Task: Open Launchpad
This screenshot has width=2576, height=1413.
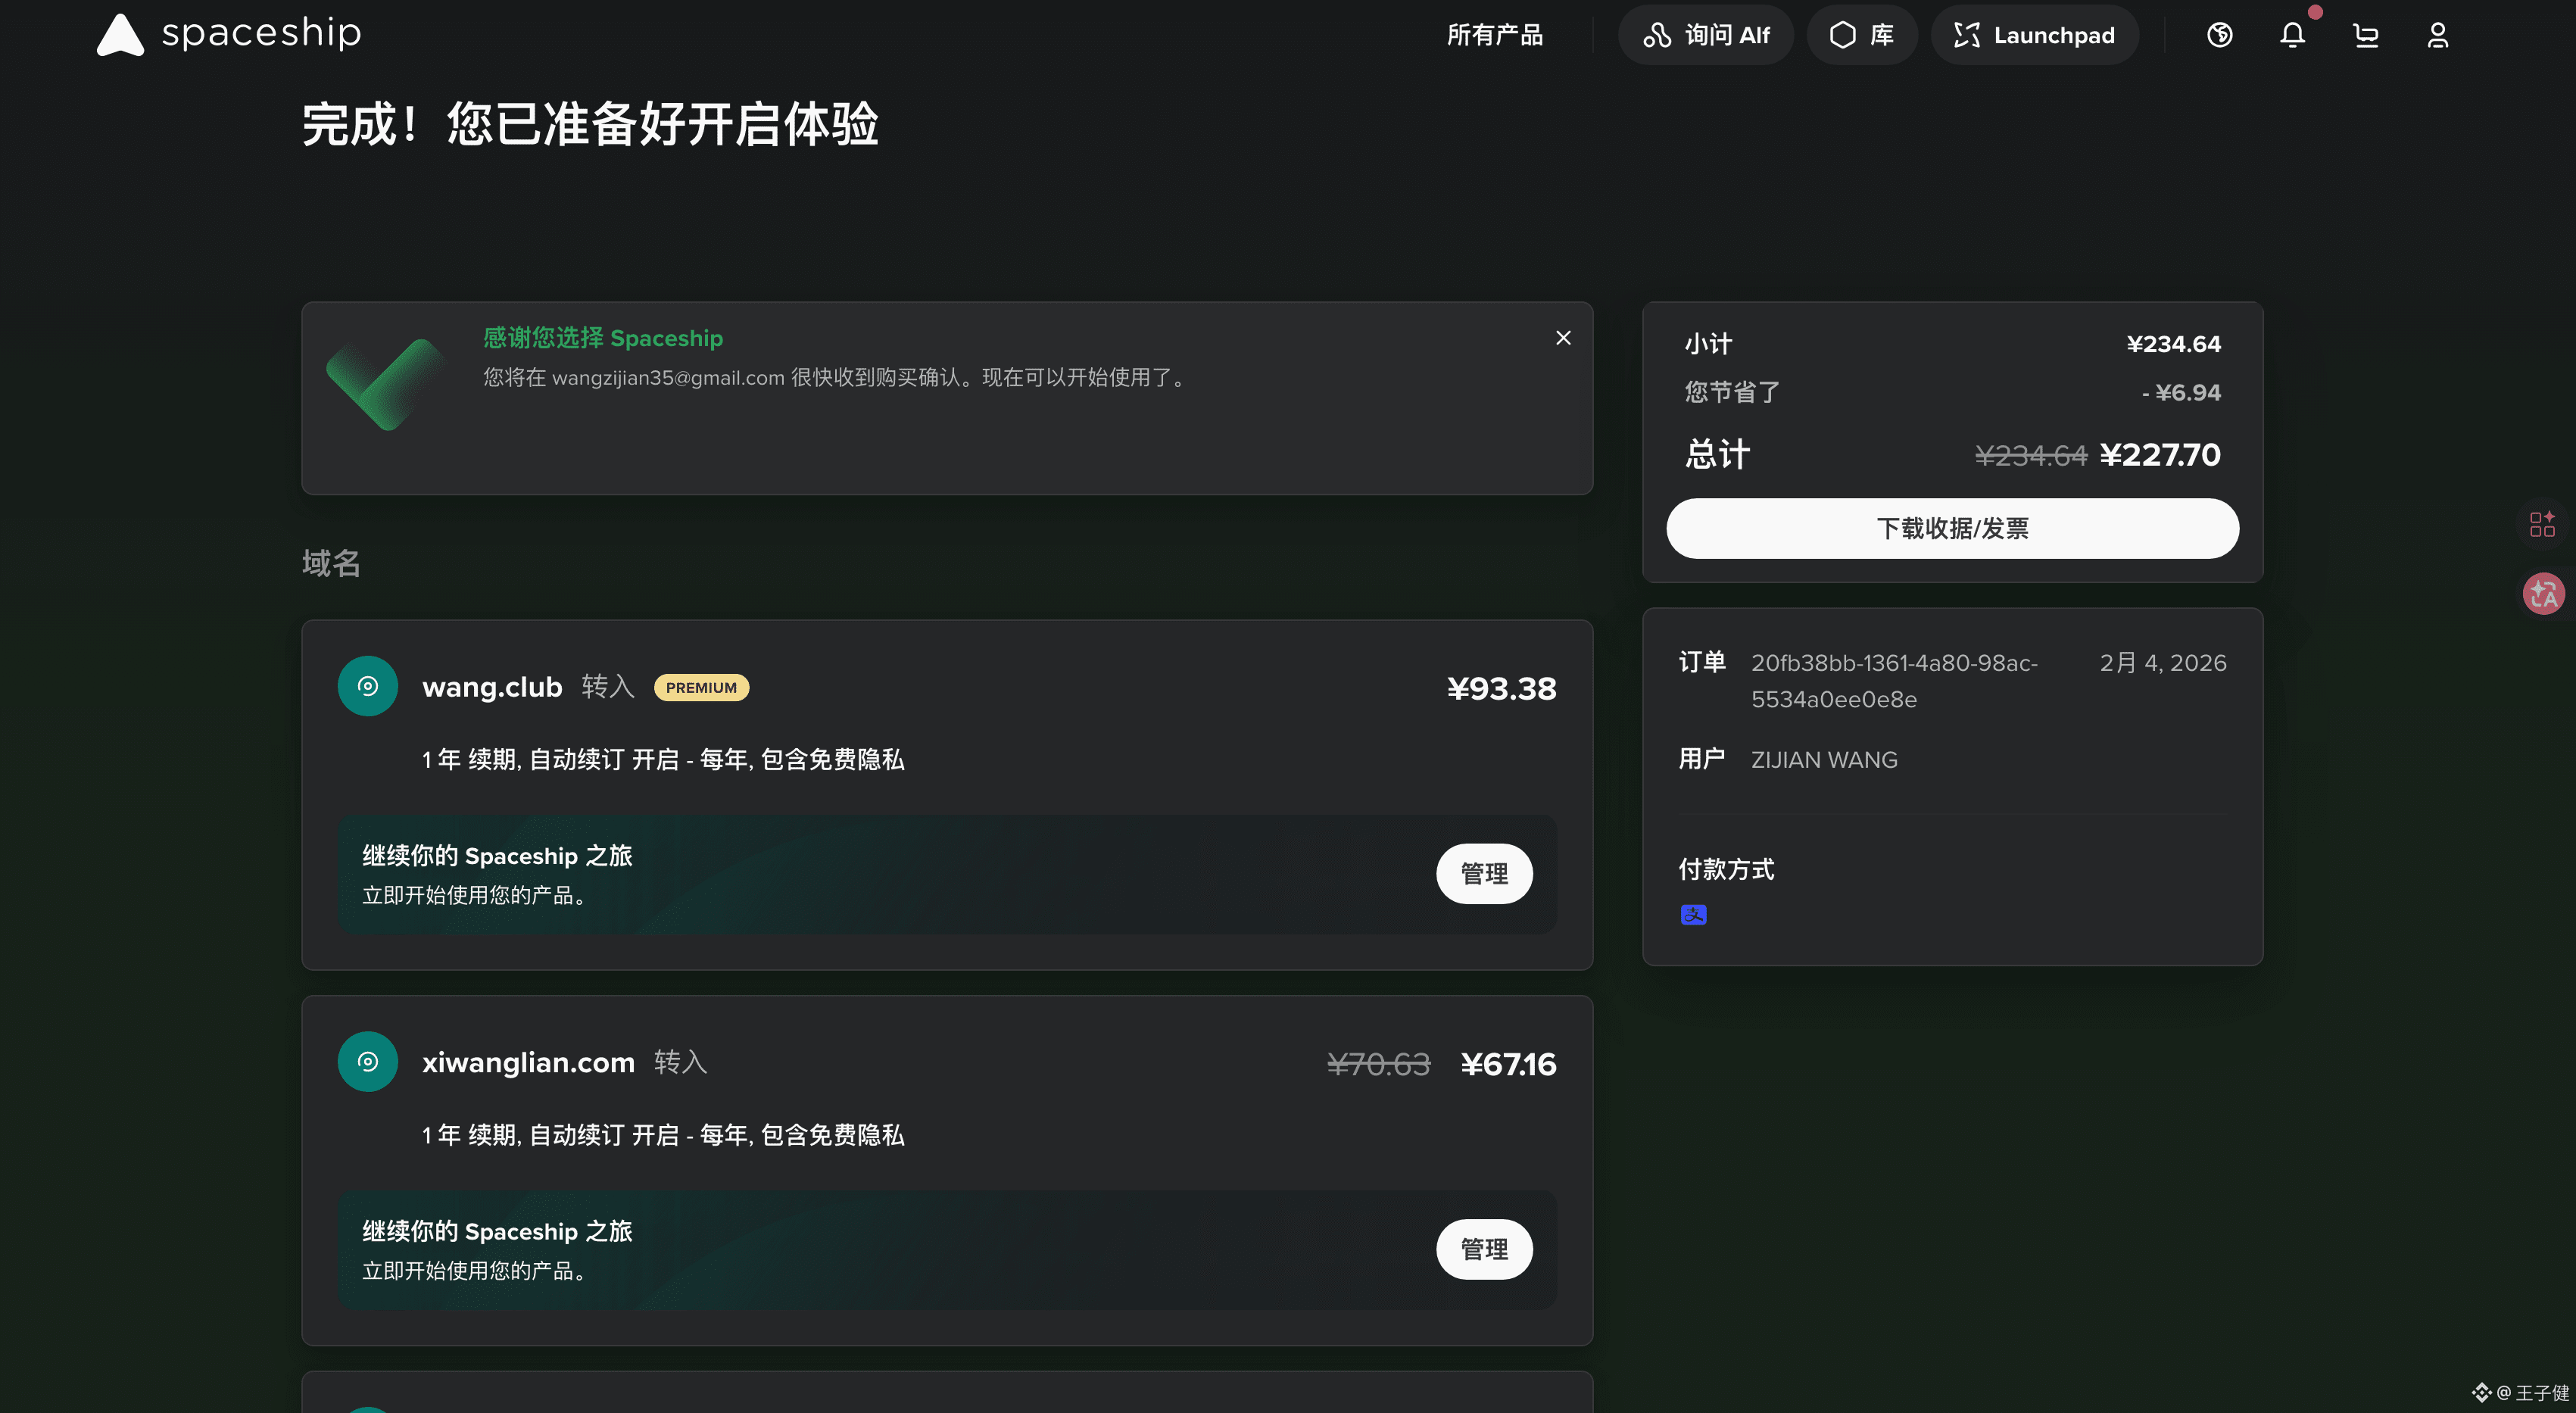Action: [2034, 35]
